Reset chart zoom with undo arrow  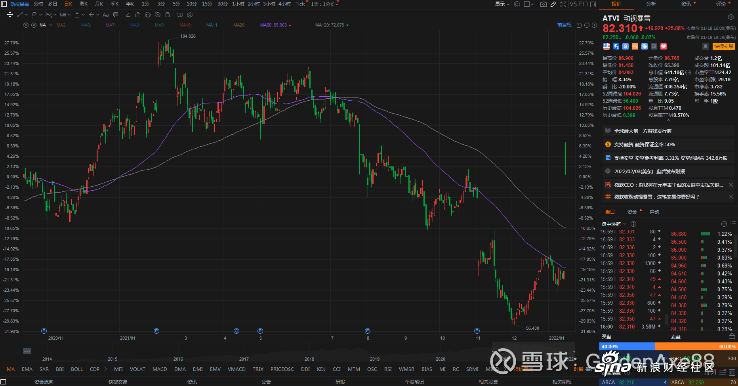click(579, 25)
